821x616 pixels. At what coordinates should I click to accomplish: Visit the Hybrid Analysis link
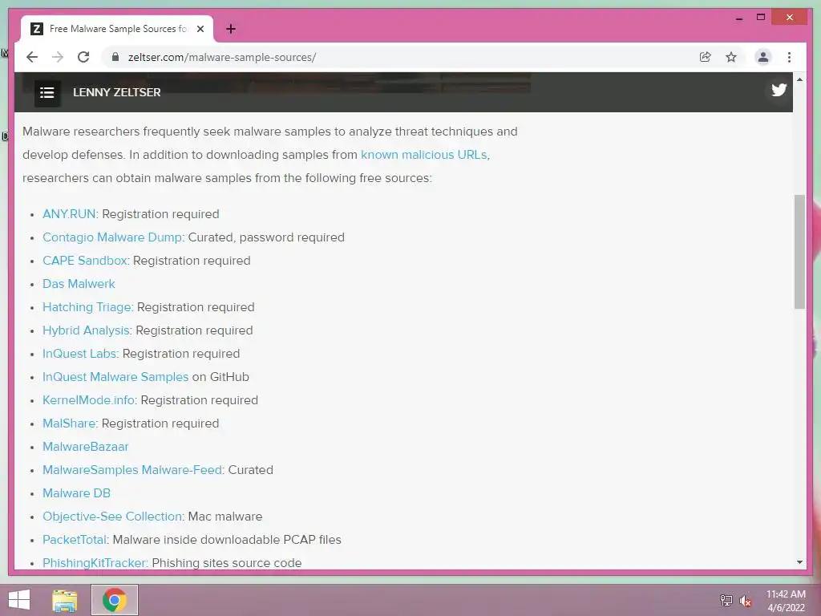(86, 330)
